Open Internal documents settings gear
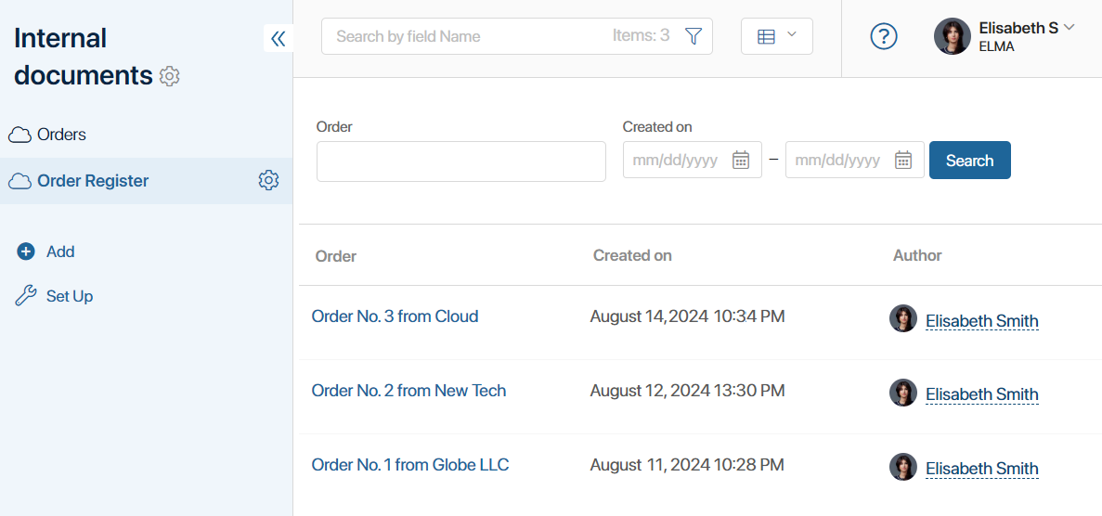This screenshot has height=516, width=1102. [x=169, y=76]
